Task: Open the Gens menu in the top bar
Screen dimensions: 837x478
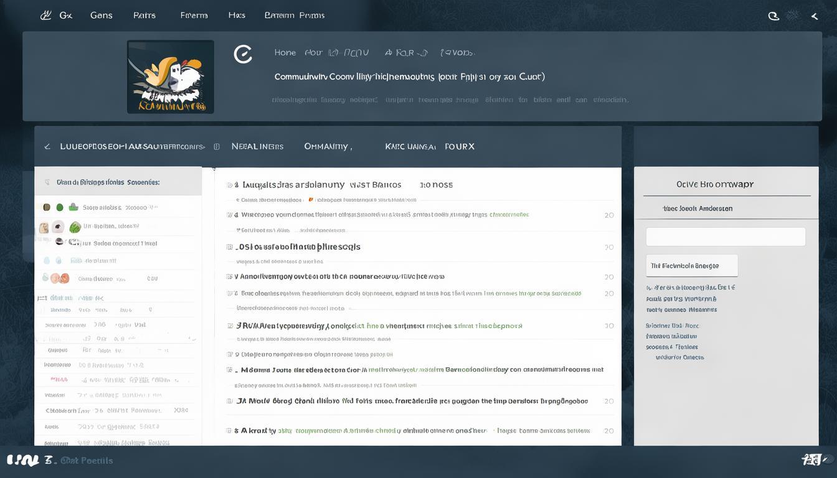Action: [101, 16]
